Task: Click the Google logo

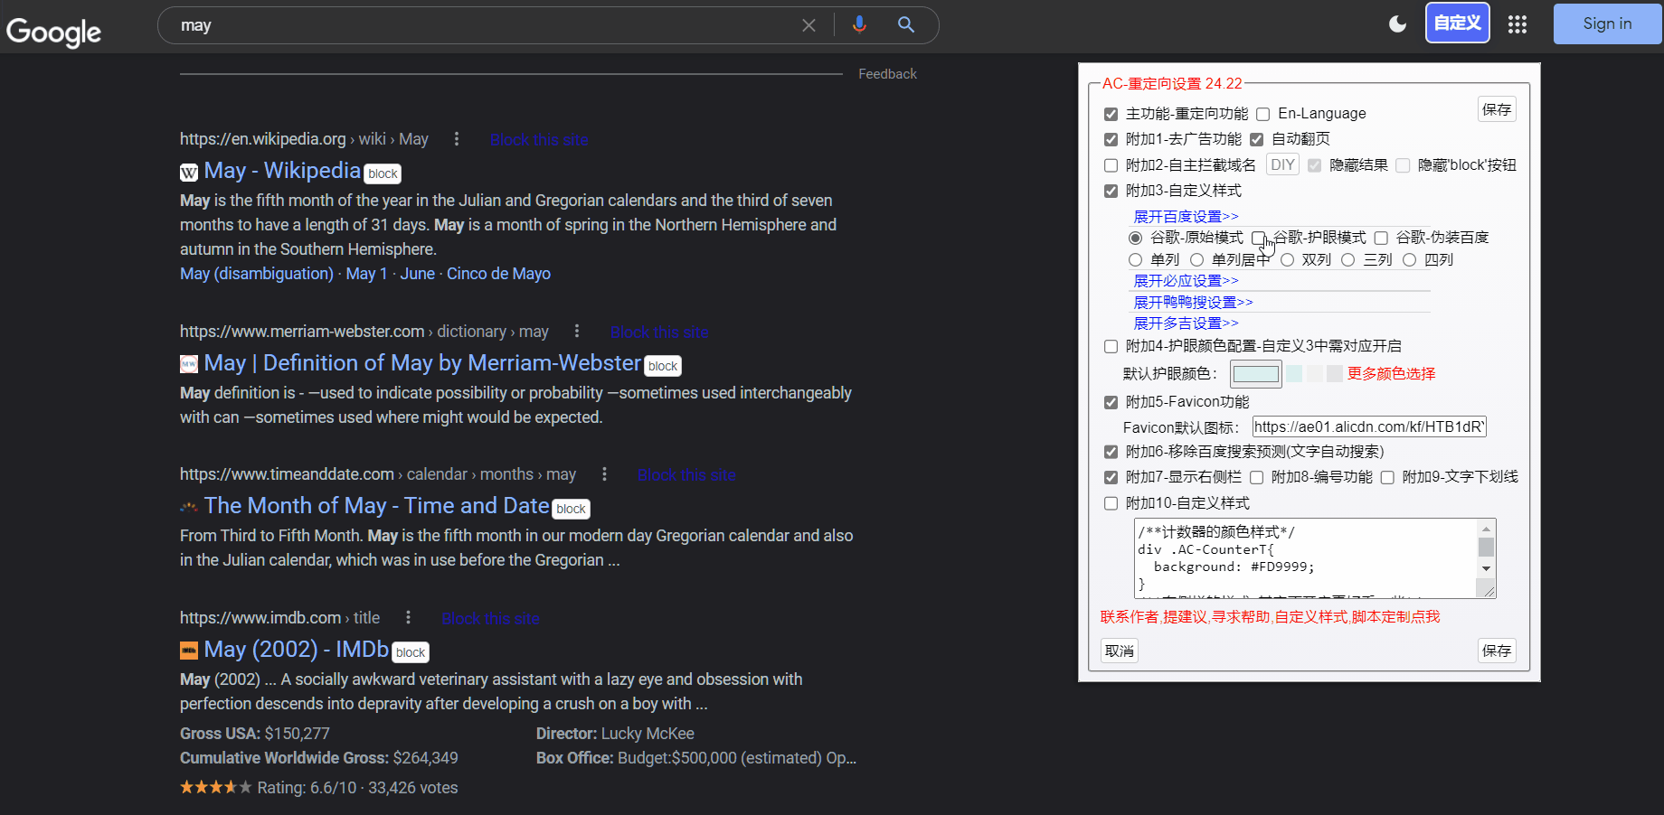Action: click(x=53, y=32)
